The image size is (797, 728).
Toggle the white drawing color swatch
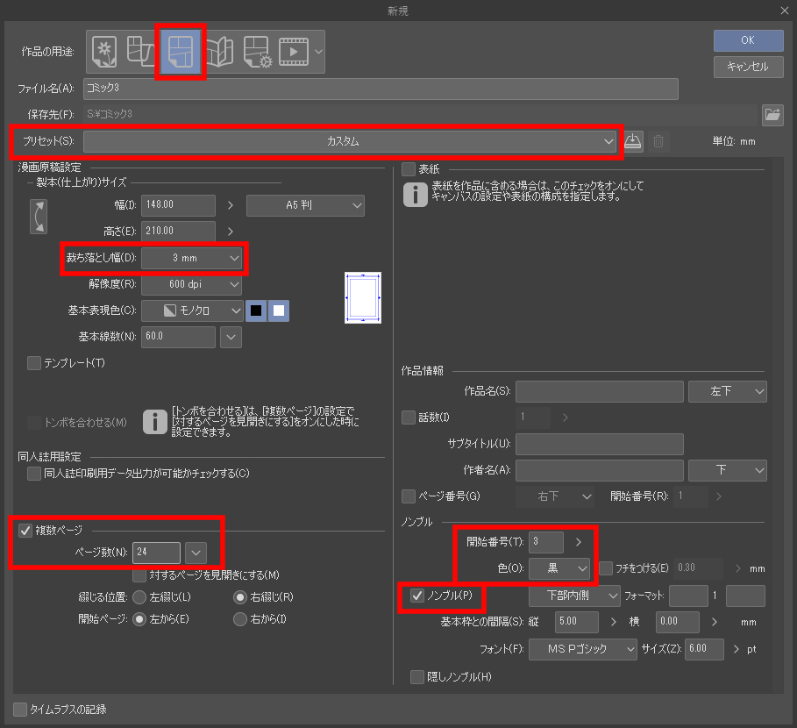coord(279,310)
